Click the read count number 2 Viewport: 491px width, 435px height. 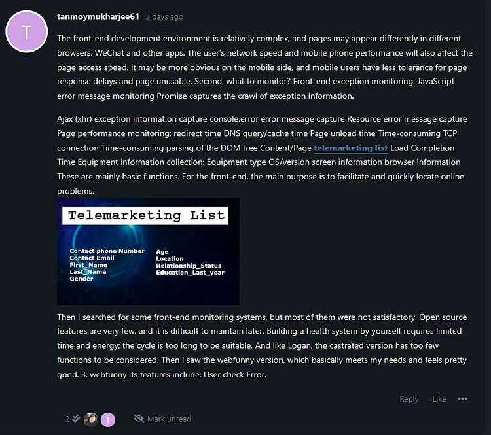(67, 419)
